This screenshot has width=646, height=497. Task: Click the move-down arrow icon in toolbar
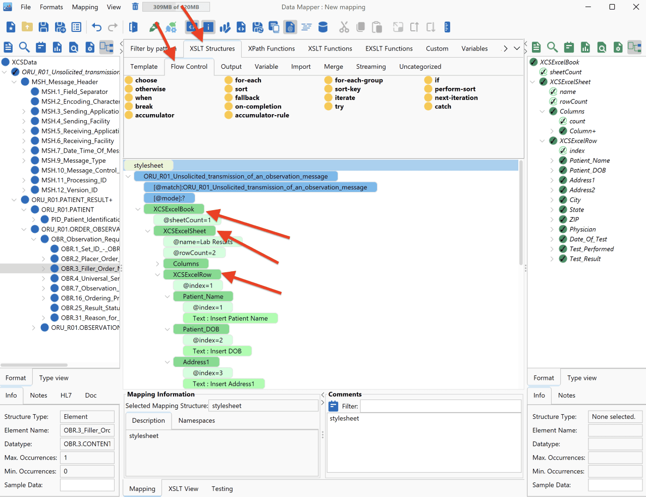pyautogui.click(x=430, y=27)
